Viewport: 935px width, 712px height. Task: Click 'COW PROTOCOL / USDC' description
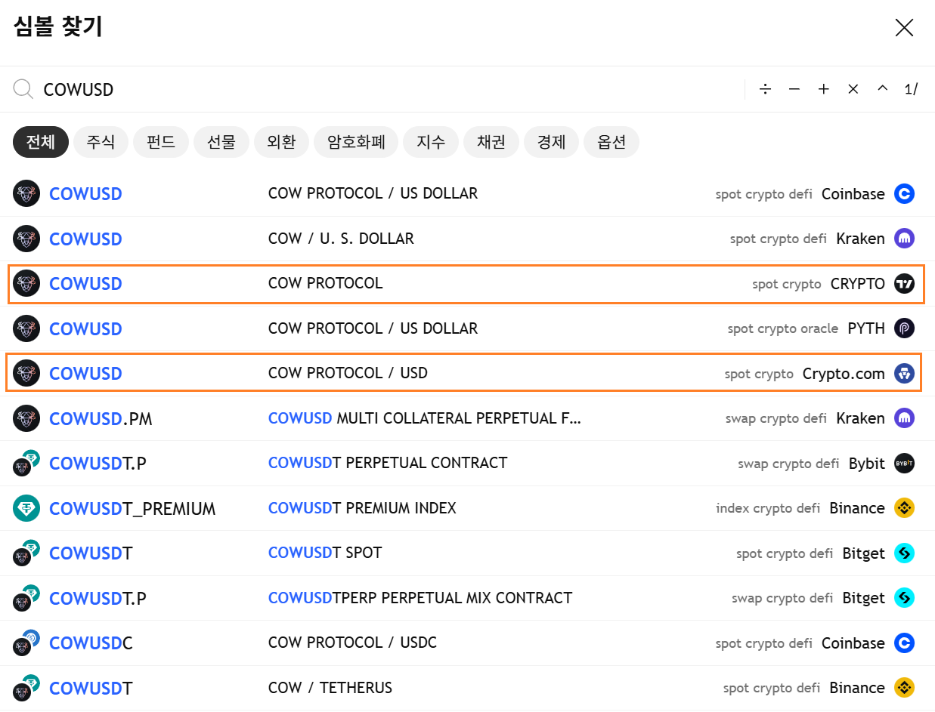(x=352, y=643)
